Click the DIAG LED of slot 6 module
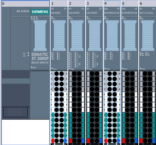The image size is (156, 145). 141,17
